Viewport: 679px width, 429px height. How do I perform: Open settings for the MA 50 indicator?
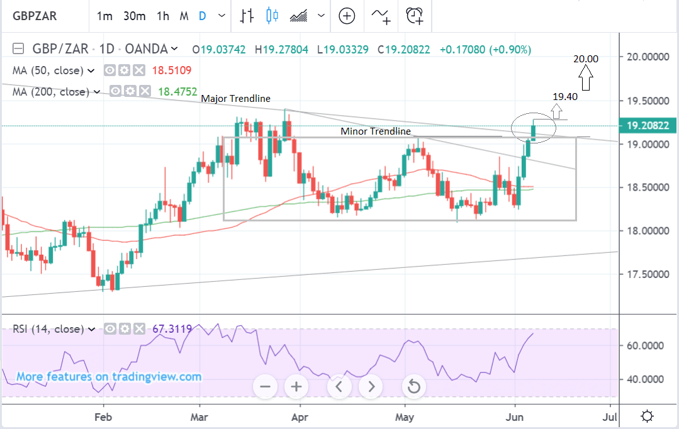tap(125, 70)
